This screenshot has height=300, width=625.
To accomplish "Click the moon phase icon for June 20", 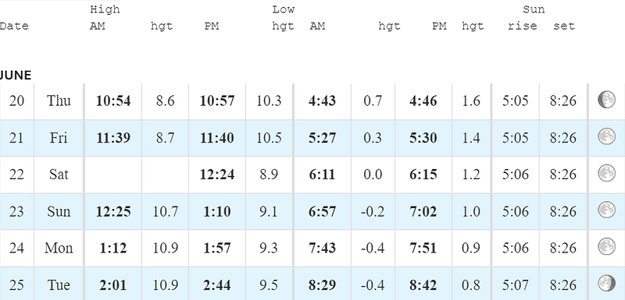I will (x=606, y=100).
